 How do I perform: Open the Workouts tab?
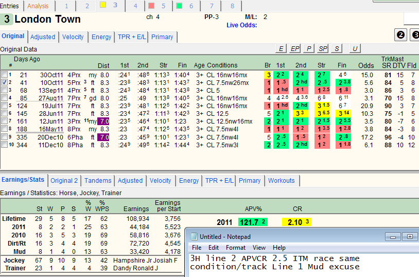(282, 181)
